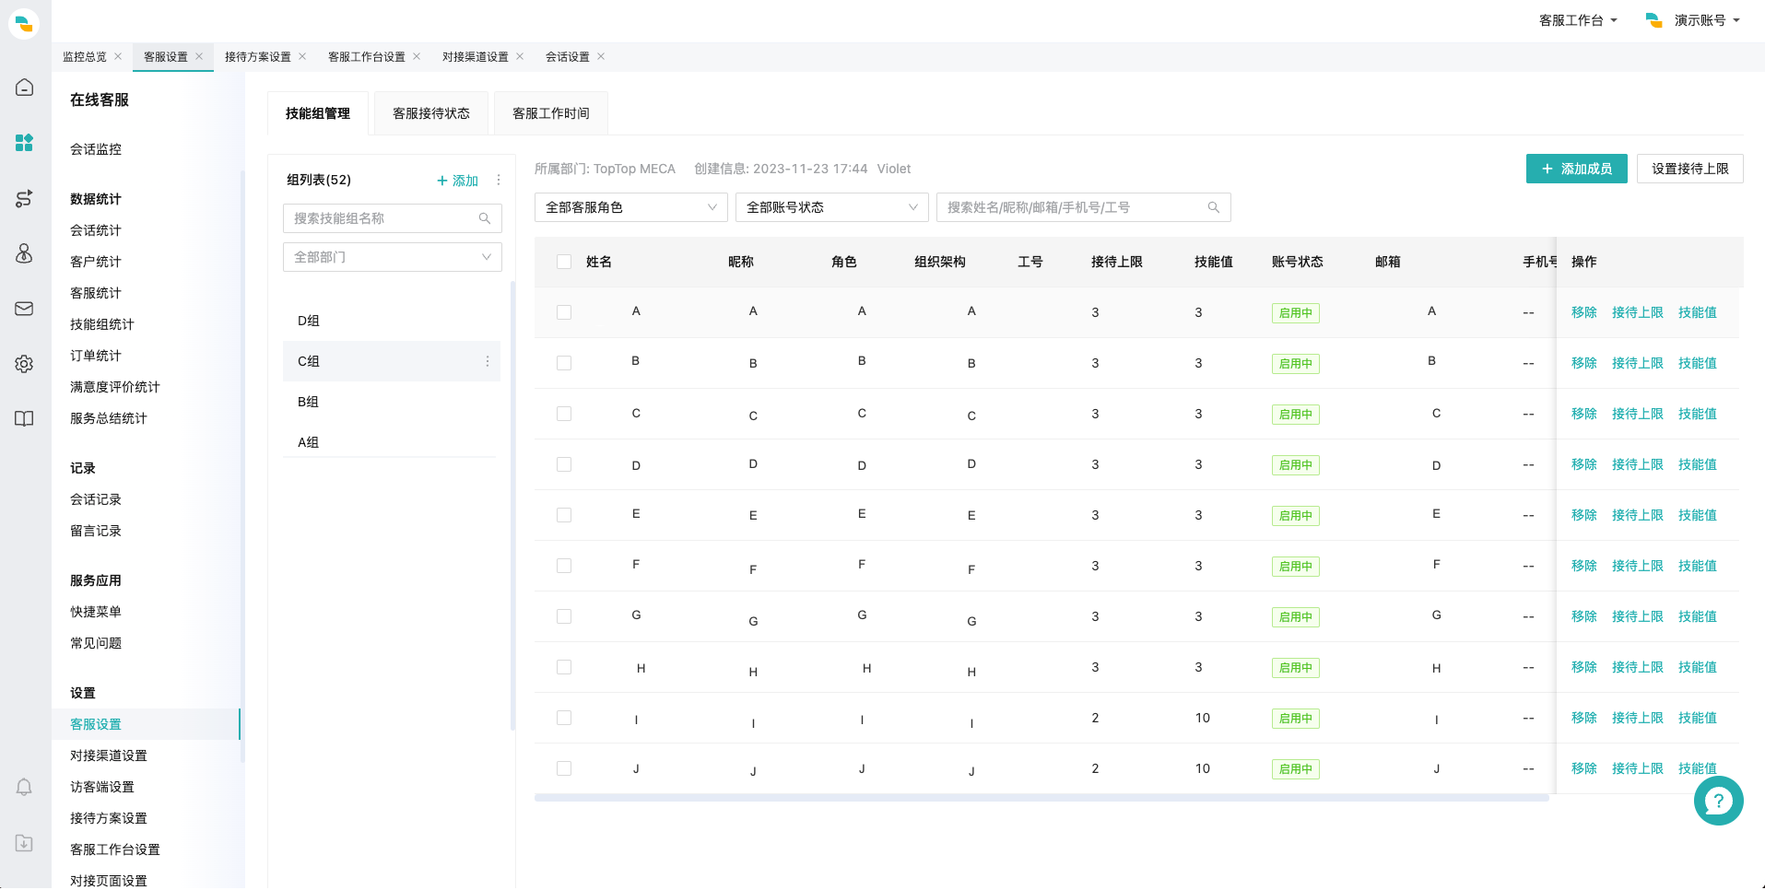Viewport: 1765px width, 890px height.
Task: Open the 客服工作台 top dropdown
Action: pyautogui.click(x=1578, y=20)
